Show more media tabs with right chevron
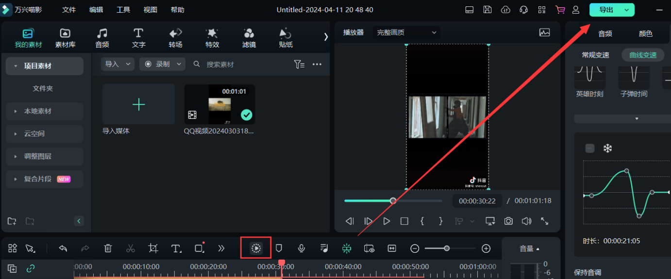 click(326, 37)
